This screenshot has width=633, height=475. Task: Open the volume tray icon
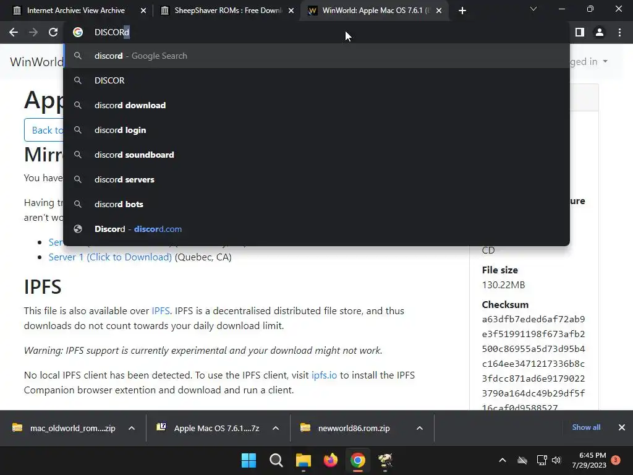[x=557, y=460]
